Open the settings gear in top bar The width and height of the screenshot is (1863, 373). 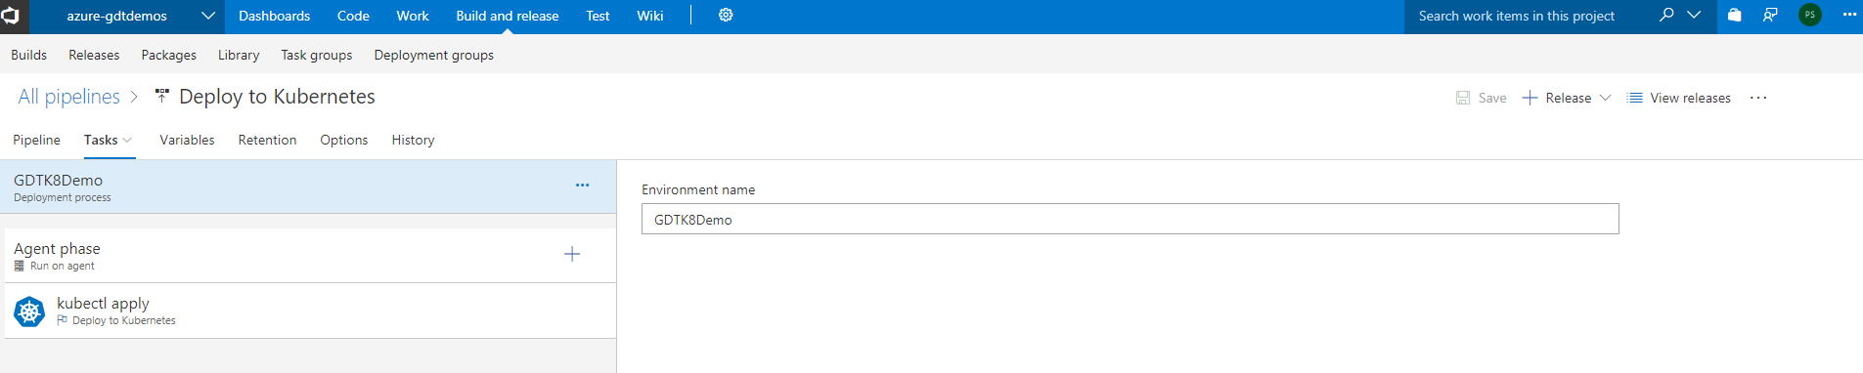point(726,16)
